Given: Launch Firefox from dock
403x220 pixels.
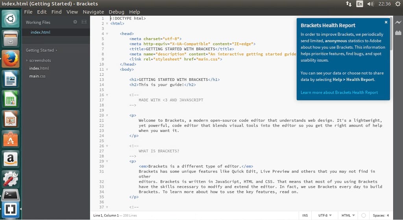Looking at the screenshot, I should point(11,59).
